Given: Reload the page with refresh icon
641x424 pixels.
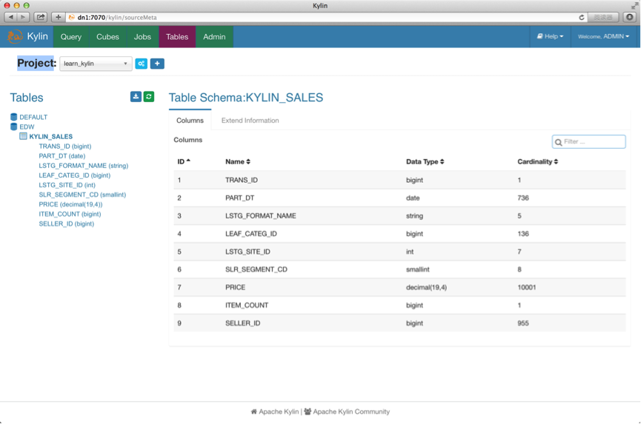Looking at the screenshot, I should point(581,18).
